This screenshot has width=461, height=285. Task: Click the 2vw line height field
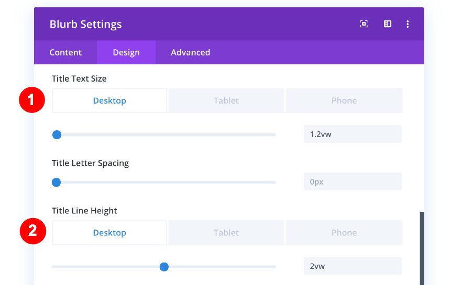pyautogui.click(x=353, y=266)
